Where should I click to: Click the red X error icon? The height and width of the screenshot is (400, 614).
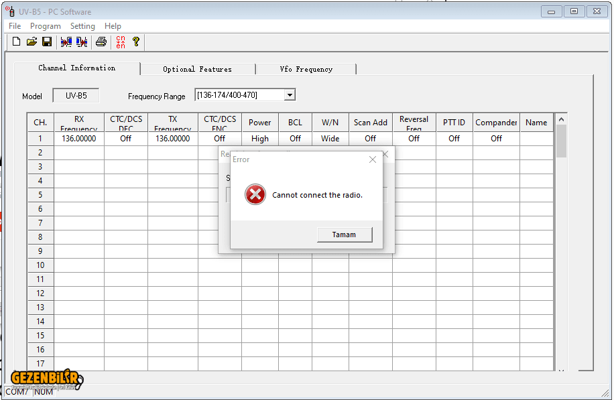click(x=255, y=194)
